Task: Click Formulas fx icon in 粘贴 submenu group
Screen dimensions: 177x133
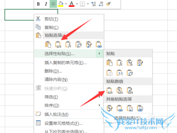Action: (120, 62)
